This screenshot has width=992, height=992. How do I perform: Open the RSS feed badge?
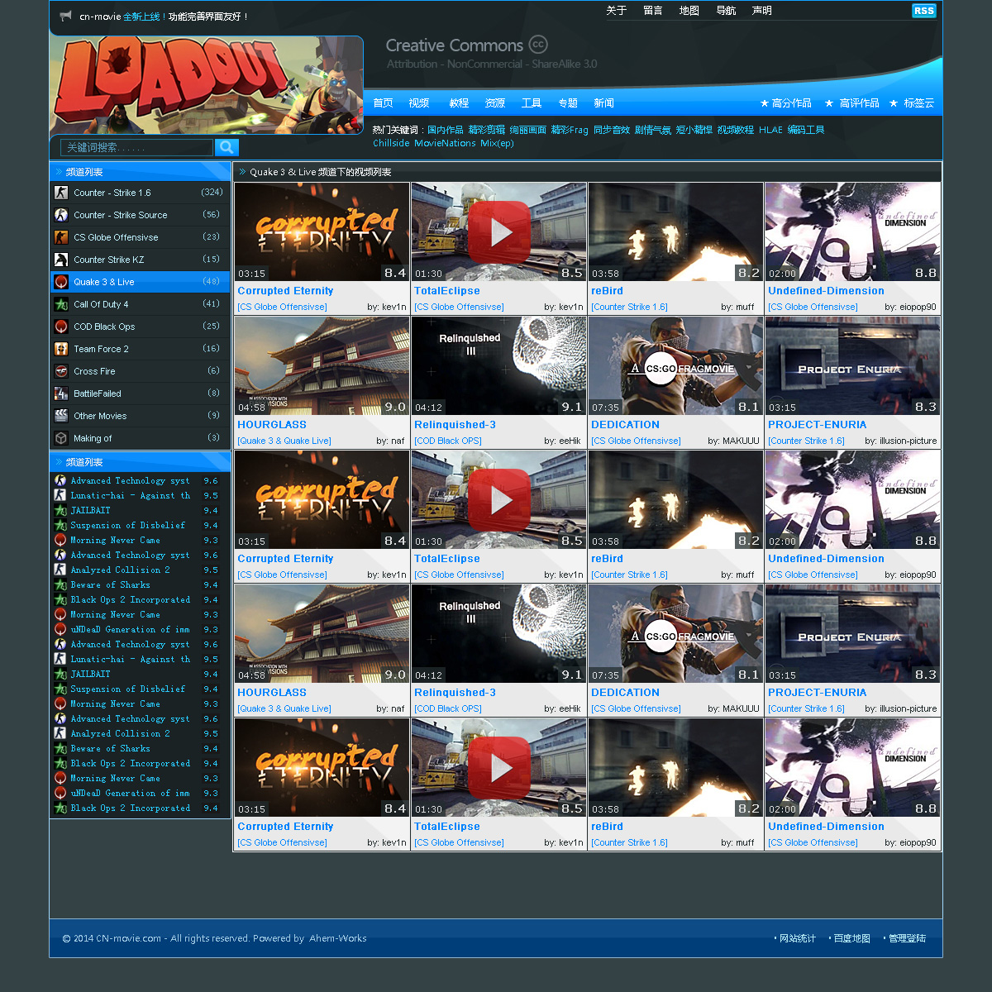click(923, 11)
